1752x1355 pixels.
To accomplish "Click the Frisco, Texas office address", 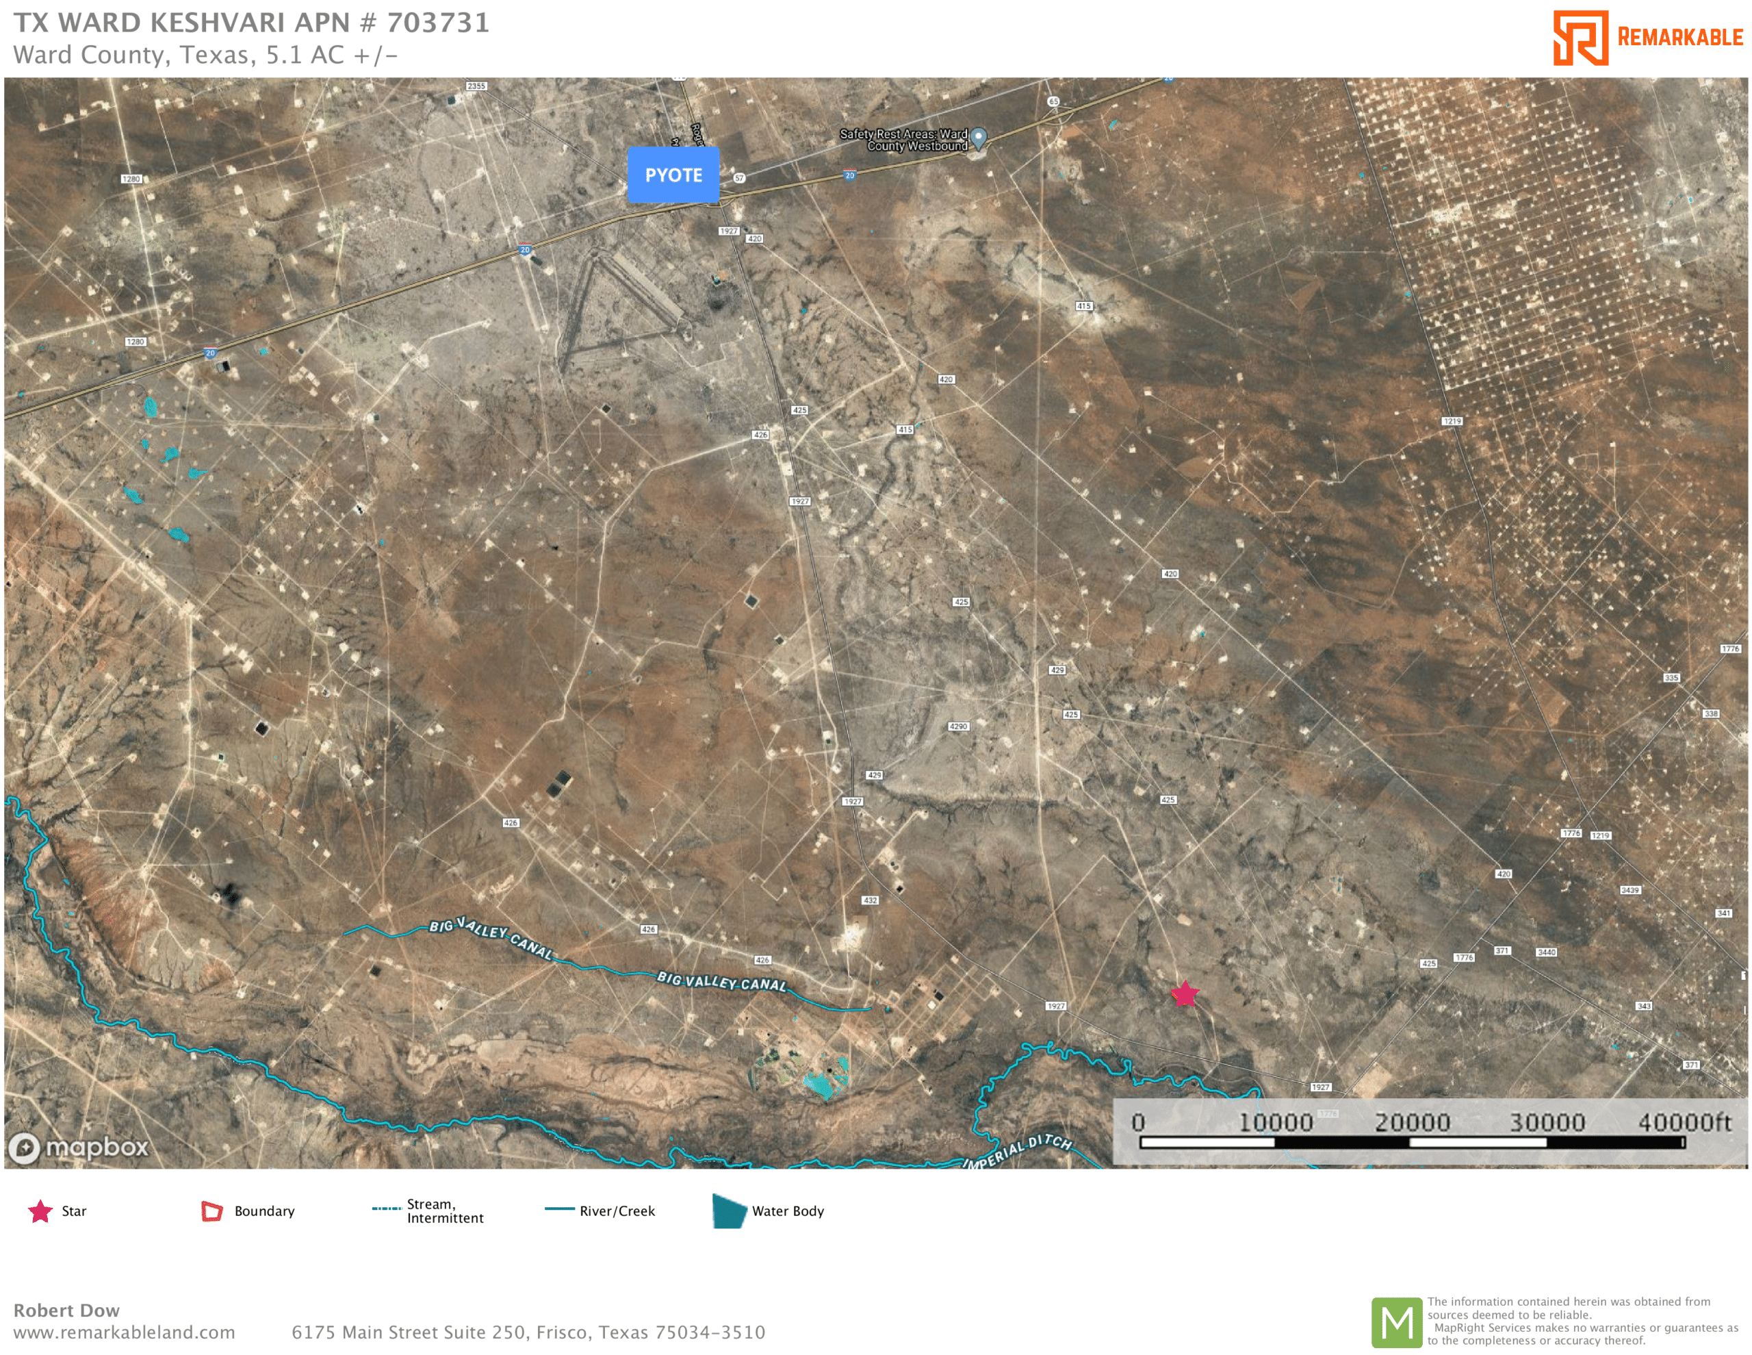I will (528, 1332).
